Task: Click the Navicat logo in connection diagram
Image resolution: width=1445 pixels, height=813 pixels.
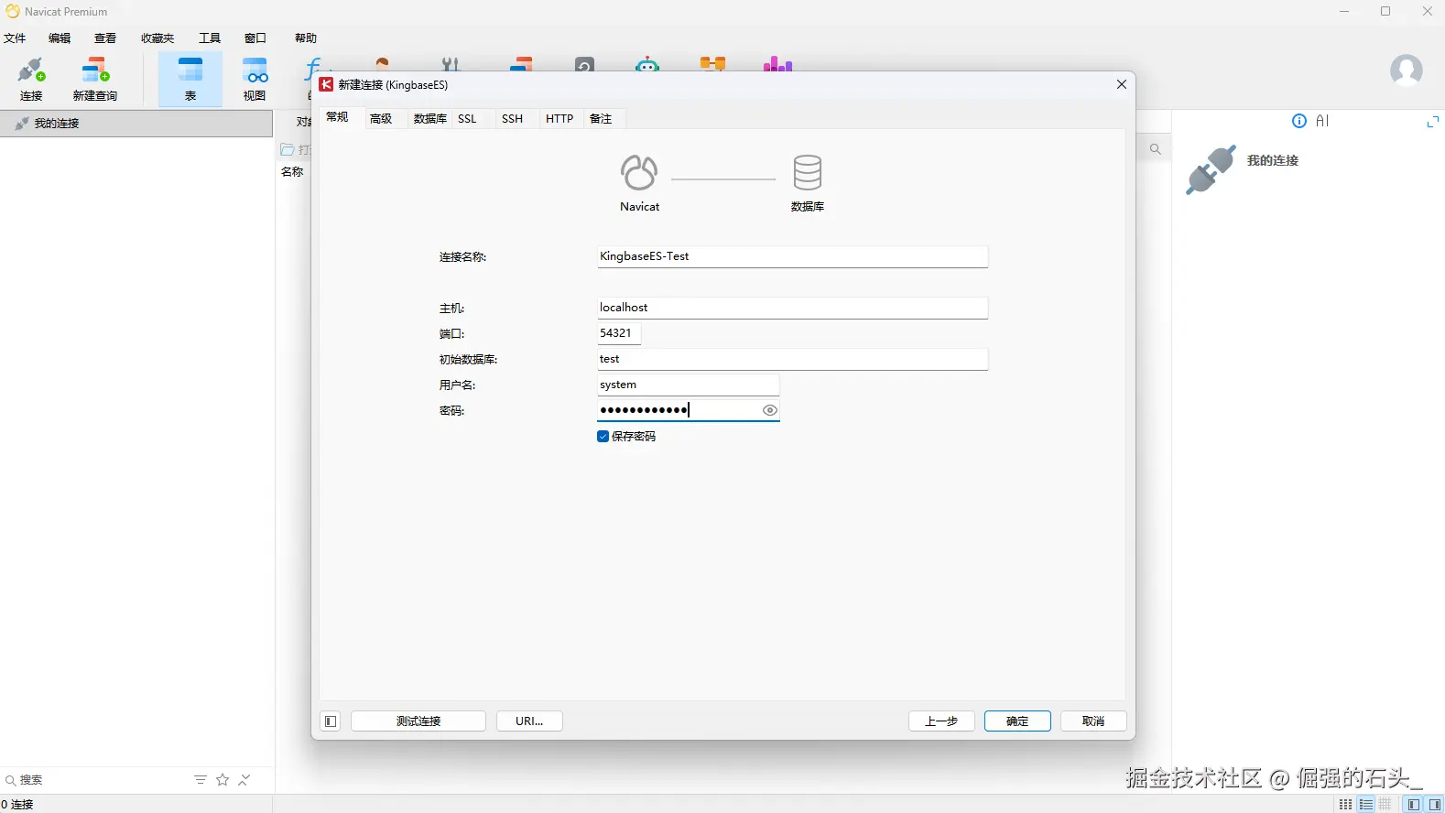Action: (639, 172)
